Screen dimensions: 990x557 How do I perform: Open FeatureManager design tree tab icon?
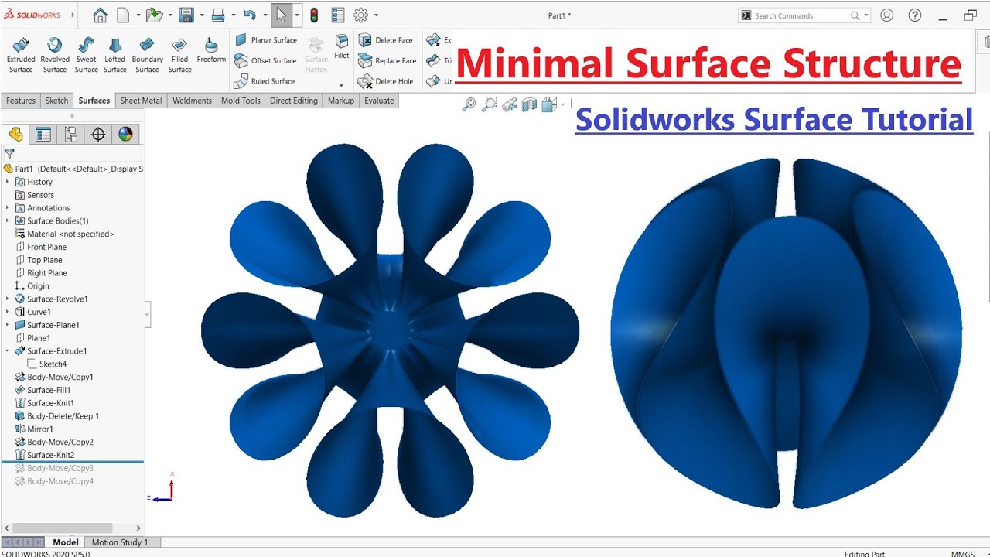15,135
